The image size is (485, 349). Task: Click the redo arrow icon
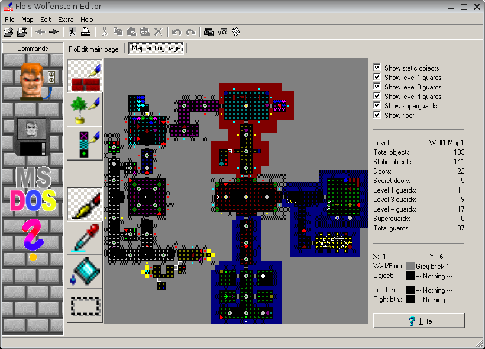coord(190,32)
